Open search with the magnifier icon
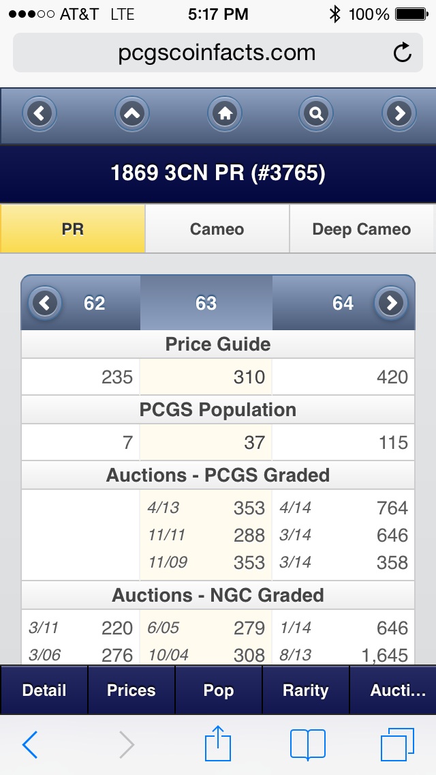 [x=316, y=114]
